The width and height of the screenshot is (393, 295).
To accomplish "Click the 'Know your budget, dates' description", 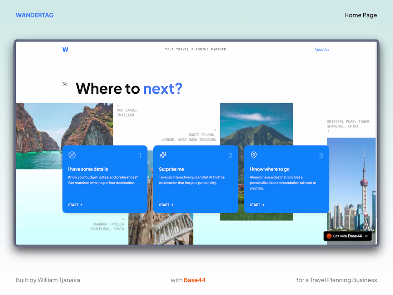I will [x=103, y=180].
